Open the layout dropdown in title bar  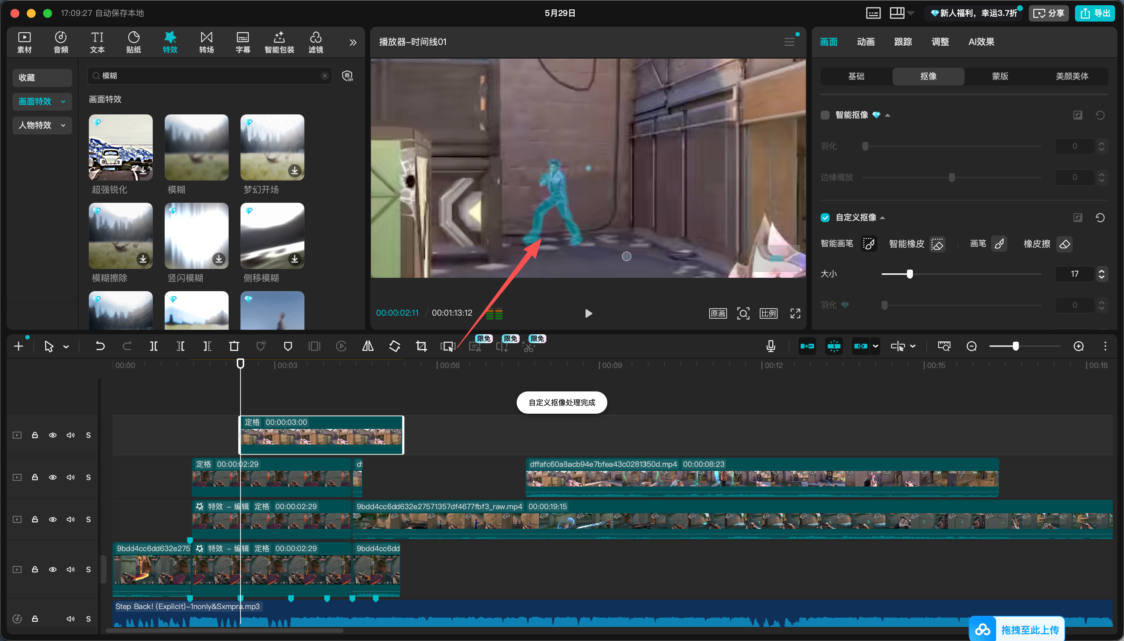(911, 13)
